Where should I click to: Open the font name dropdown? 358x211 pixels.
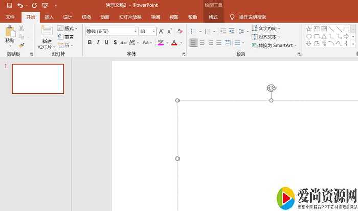[135, 31]
